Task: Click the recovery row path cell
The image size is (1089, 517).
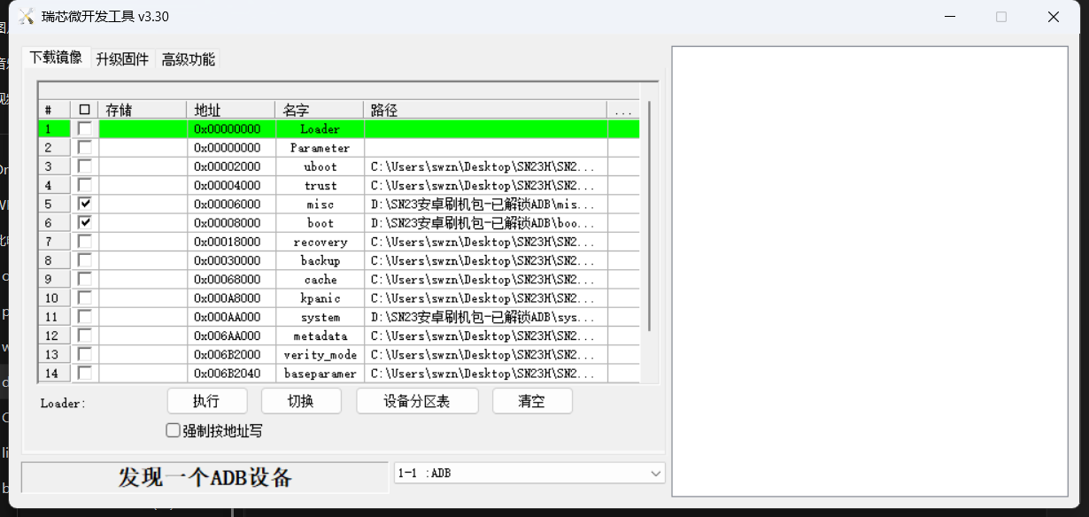Action: click(484, 243)
